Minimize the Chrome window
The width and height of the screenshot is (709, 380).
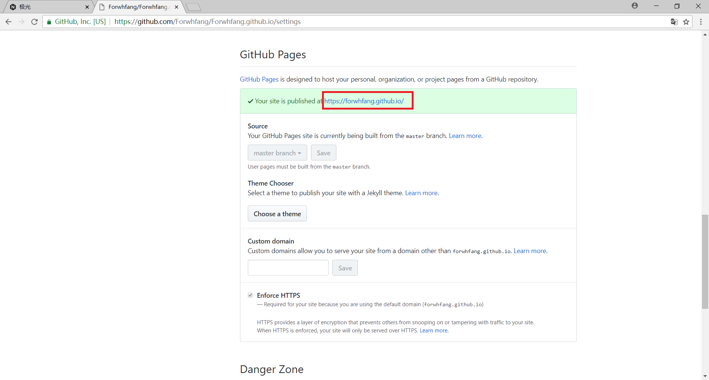(656, 6)
